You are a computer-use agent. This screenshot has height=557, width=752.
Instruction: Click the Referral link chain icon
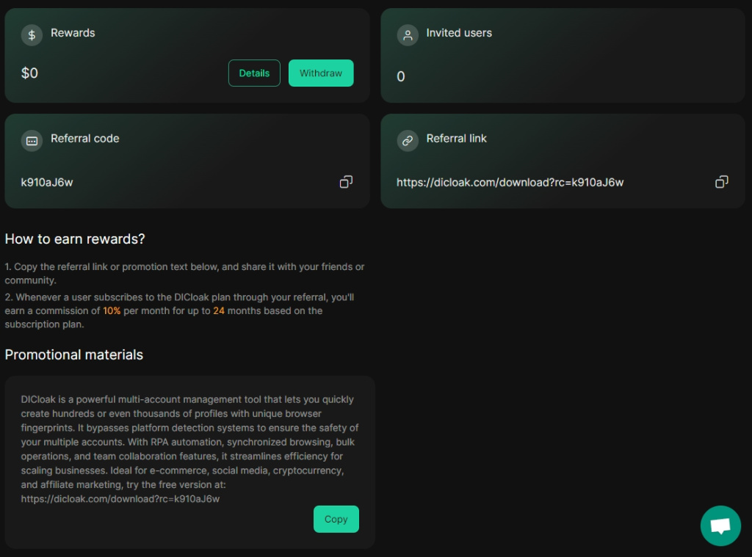[408, 140]
